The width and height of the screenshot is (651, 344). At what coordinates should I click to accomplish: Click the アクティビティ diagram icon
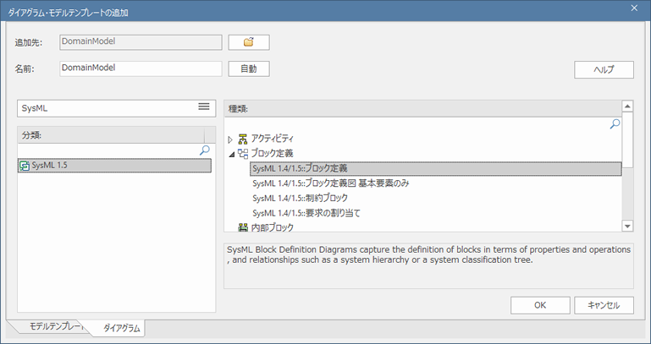tap(243, 139)
